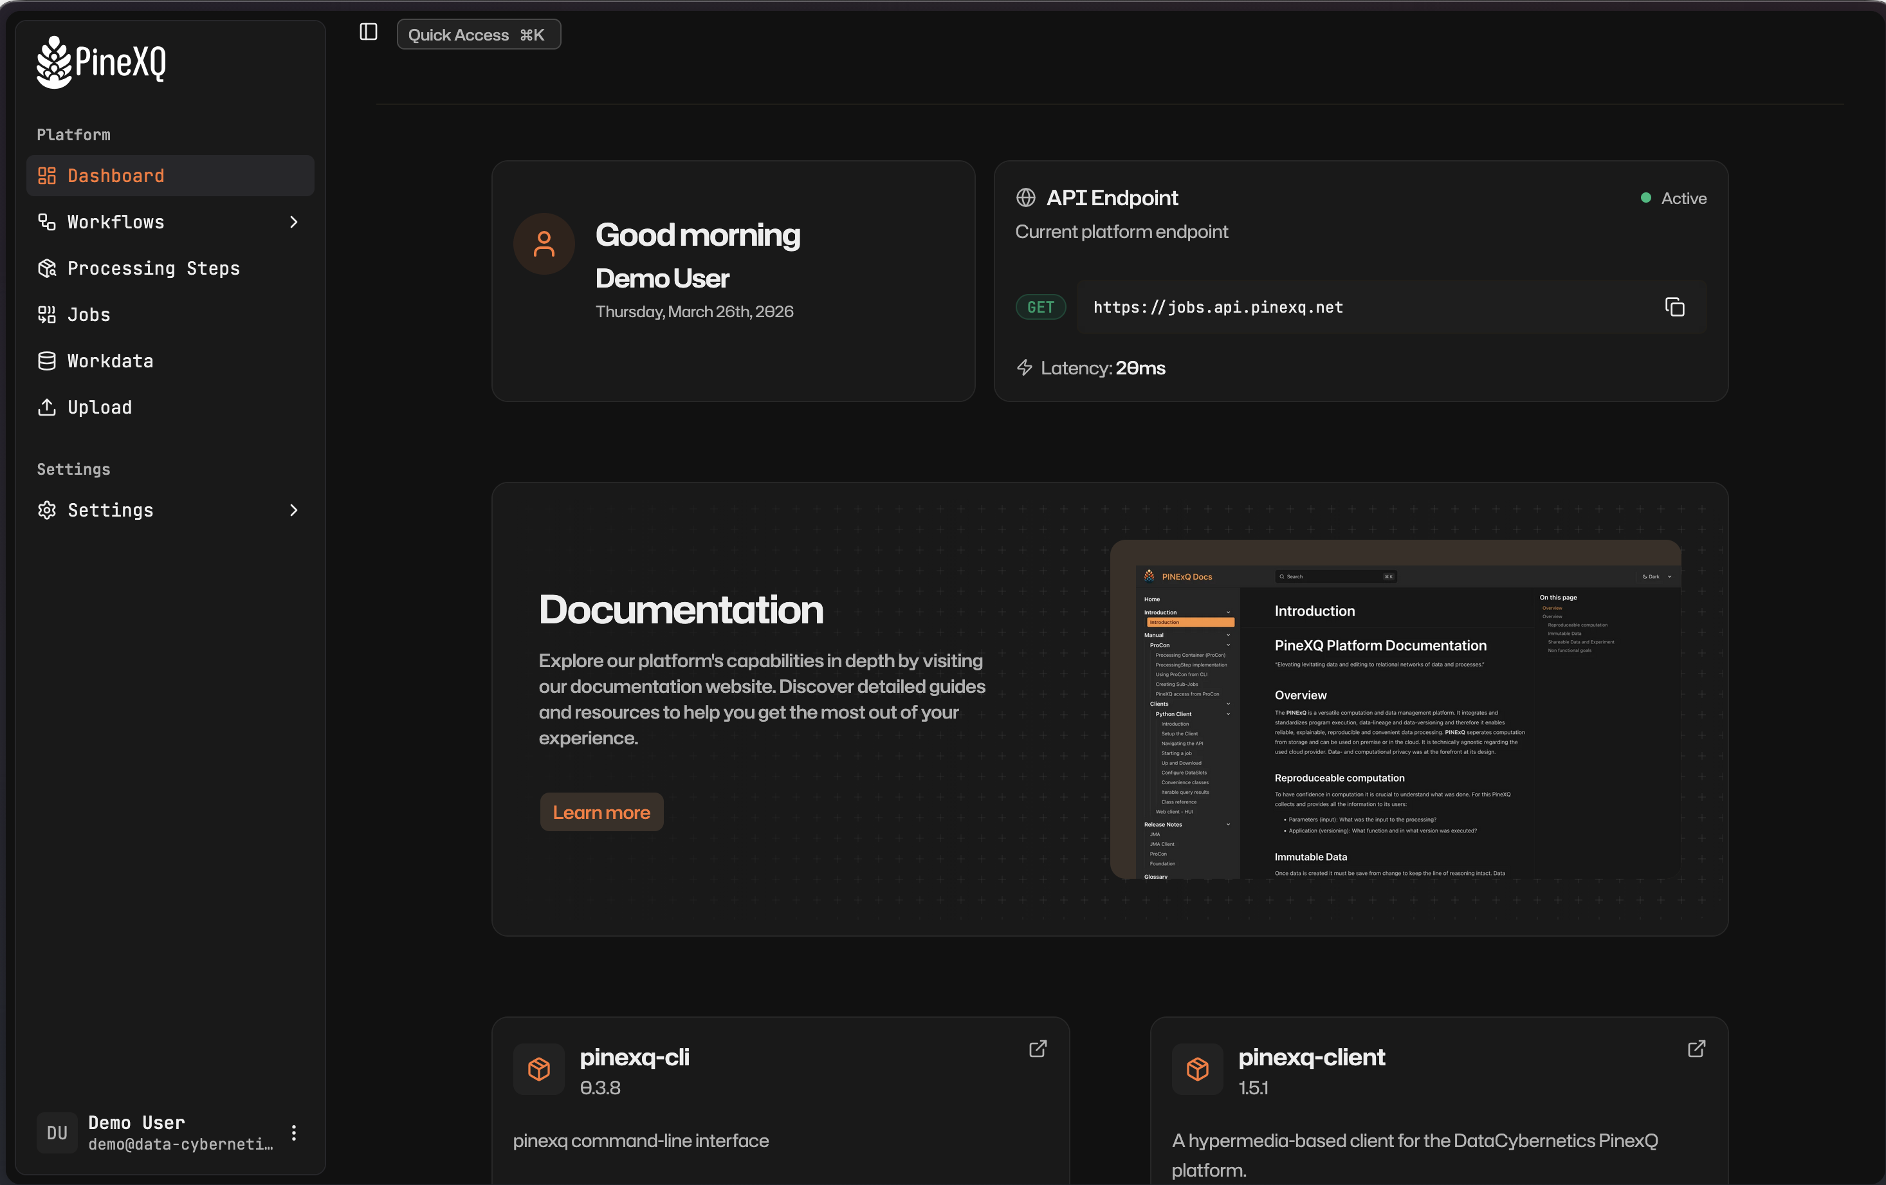
Task: Click the Jobs sidebar icon
Action: coord(47,315)
